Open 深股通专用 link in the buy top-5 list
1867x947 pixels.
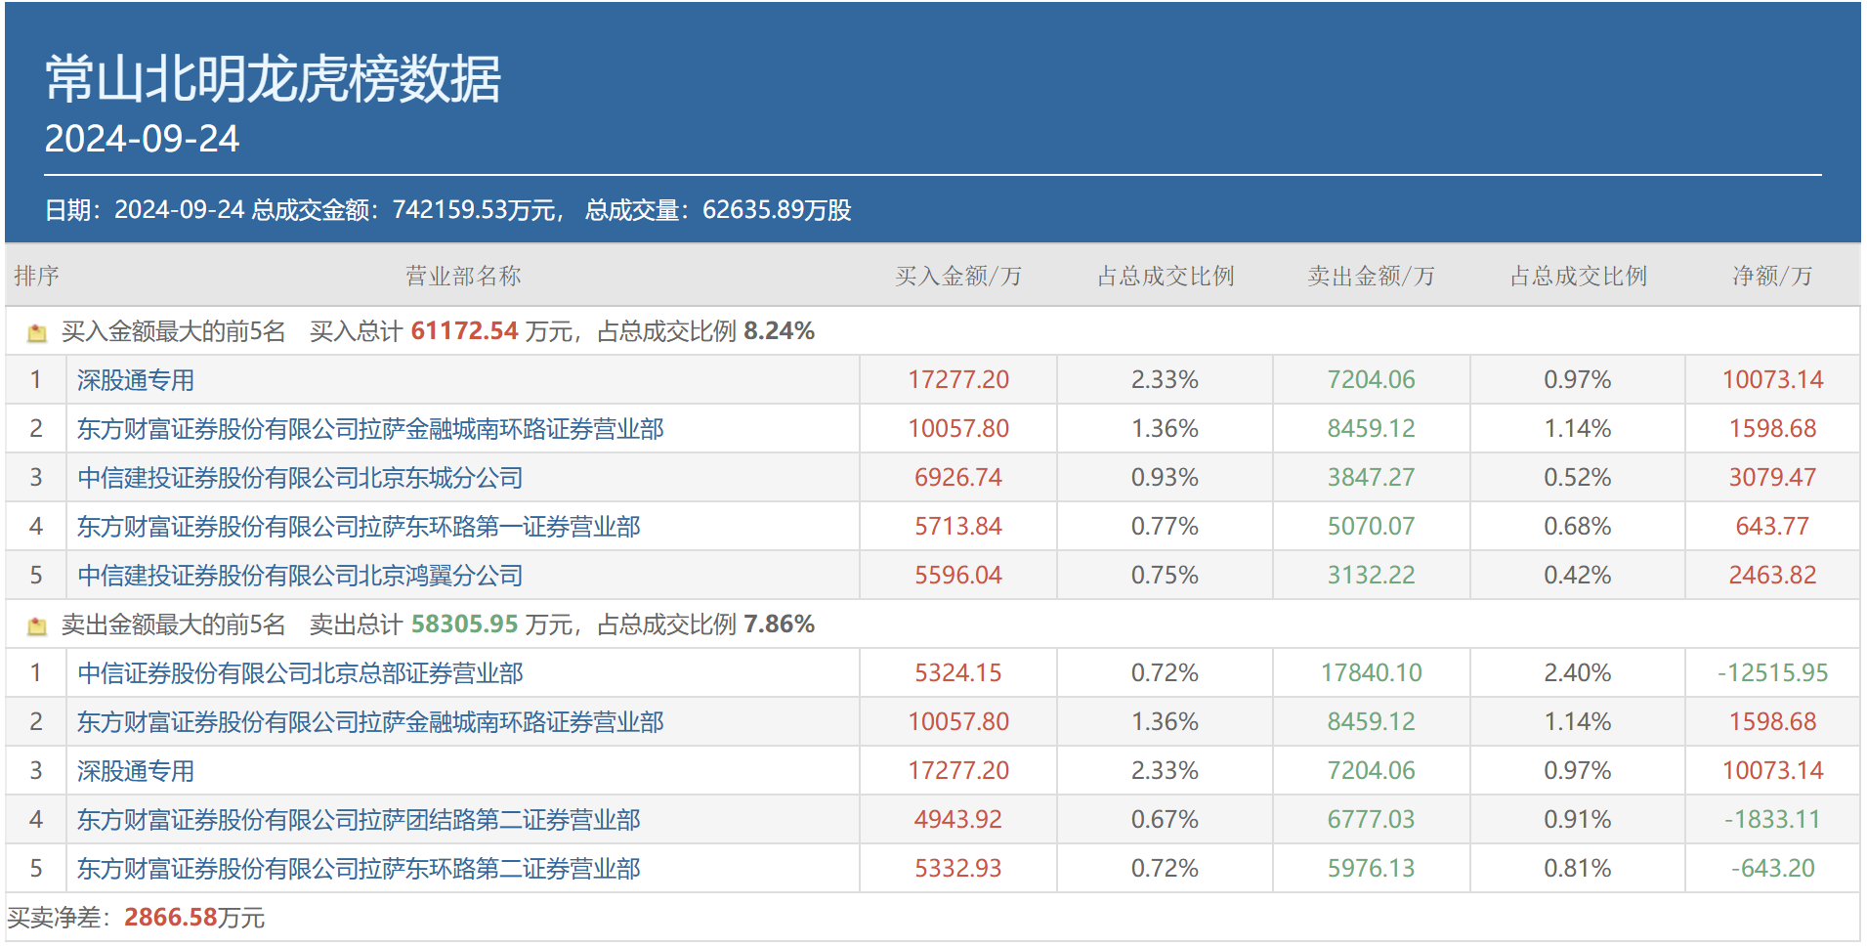[136, 380]
